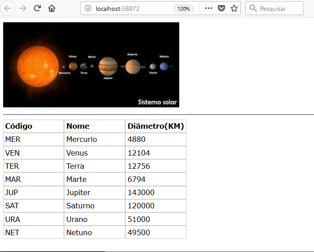The height and width of the screenshot is (252, 314).
Task: Reset the 120% zoom level badge
Action: coord(183,9)
